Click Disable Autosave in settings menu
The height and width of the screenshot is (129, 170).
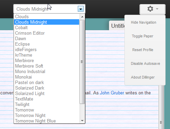(x=145, y=63)
